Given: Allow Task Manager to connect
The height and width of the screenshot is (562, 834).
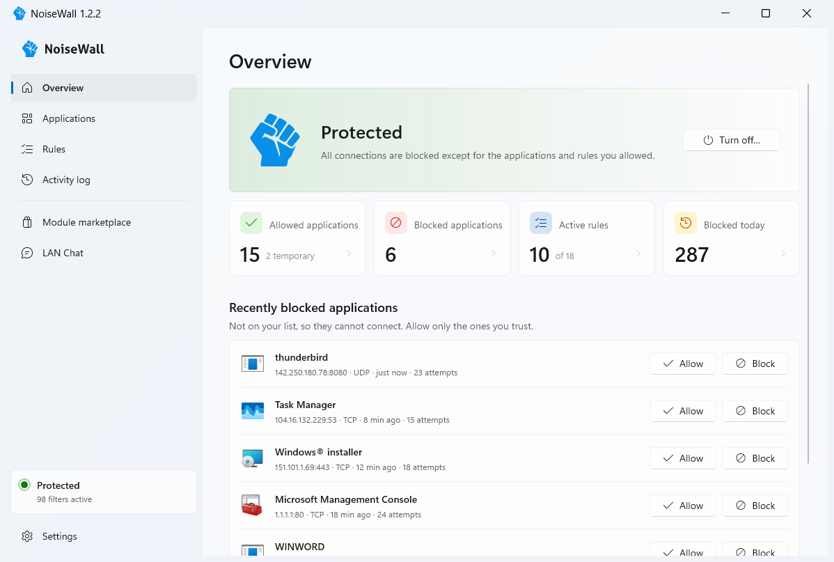Looking at the screenshot, I should (683, 411).
